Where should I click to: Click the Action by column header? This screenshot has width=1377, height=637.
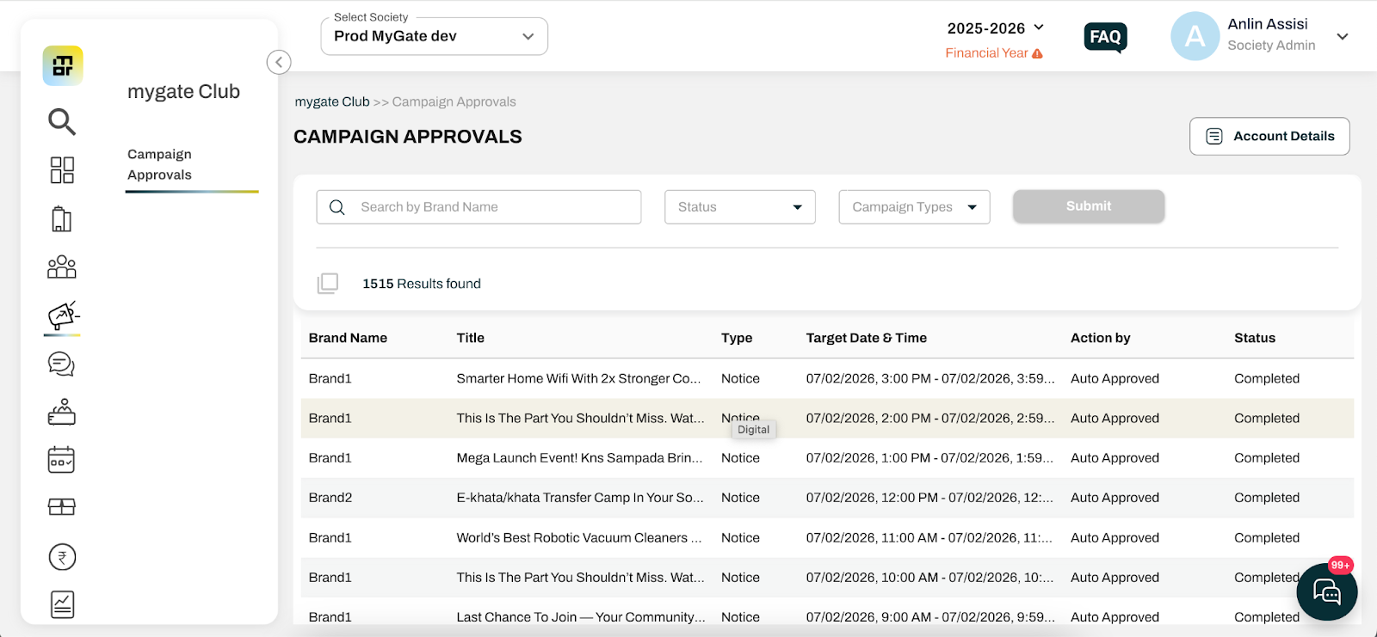tap(1101, 338)
